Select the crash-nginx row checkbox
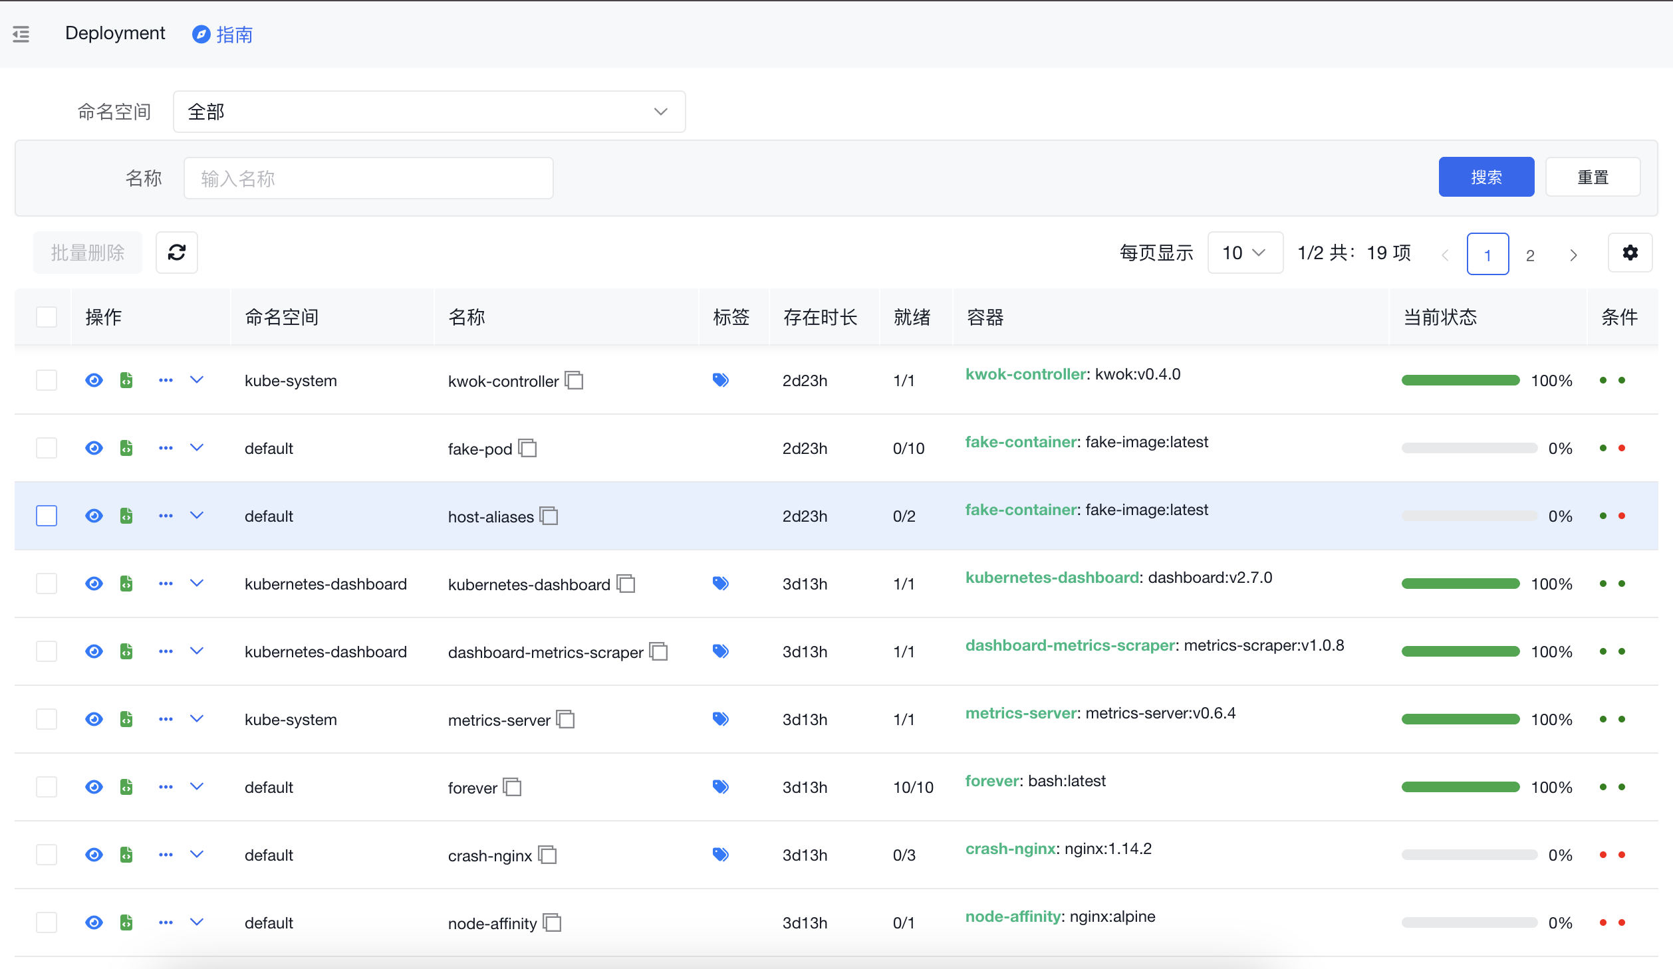 pos(47,855)
